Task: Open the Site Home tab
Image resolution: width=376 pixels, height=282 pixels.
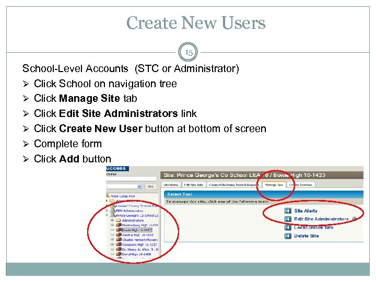Action: point(171,185)
